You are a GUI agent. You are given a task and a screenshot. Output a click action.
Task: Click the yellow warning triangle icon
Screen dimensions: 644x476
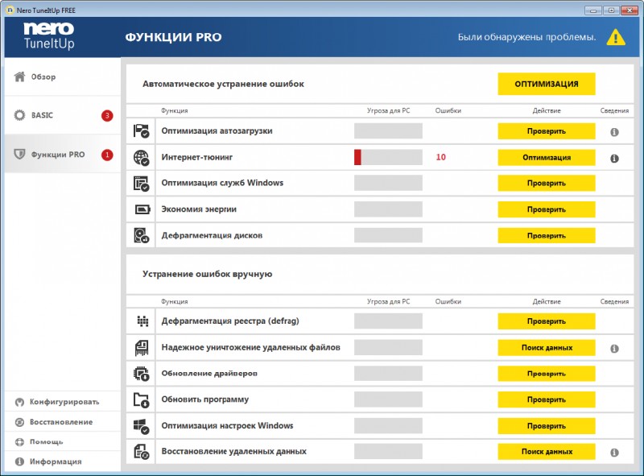click(x=616, y=37)
